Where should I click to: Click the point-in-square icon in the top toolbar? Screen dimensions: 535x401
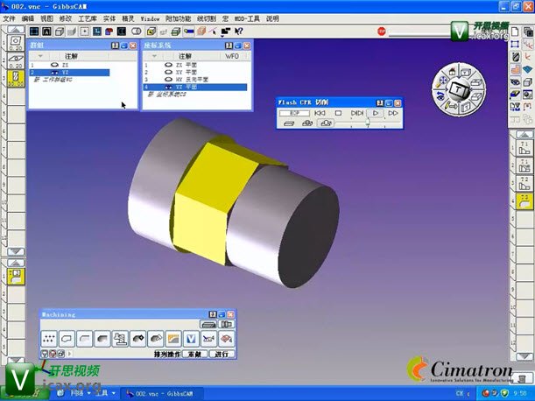(84, 32)
